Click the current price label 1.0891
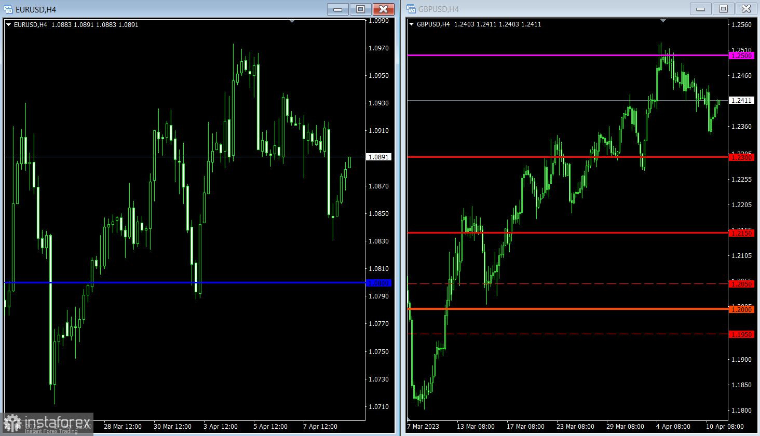Image resolution: width=760 pixels, height=436 pixels. coord(378,157)
